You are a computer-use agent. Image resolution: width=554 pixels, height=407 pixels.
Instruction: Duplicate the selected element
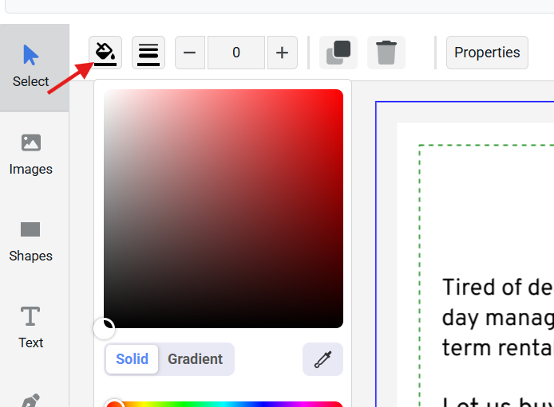point(338,53)
